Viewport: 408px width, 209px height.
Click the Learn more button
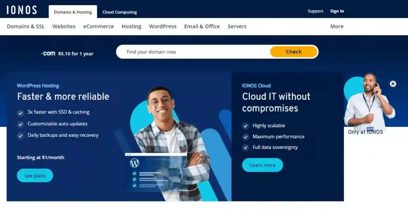click(263, 165)
